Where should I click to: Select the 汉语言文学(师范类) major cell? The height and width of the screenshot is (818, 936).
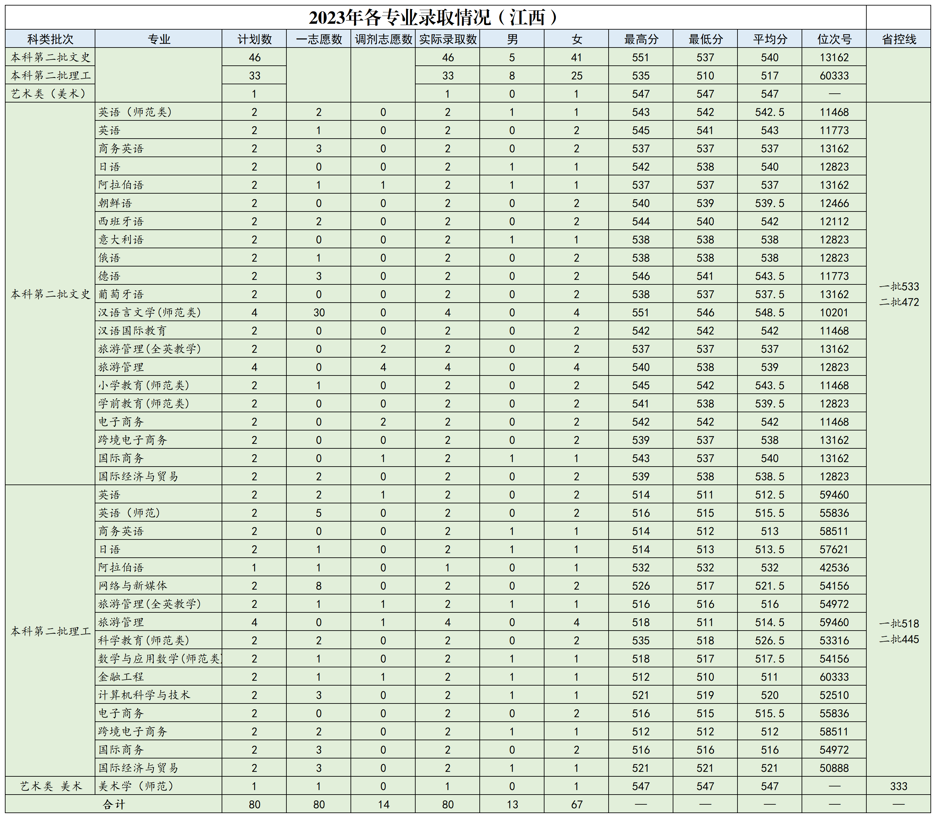[150, 313]
